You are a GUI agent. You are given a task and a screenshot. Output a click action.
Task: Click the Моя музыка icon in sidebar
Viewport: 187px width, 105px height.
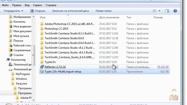(x=11, y=36)
